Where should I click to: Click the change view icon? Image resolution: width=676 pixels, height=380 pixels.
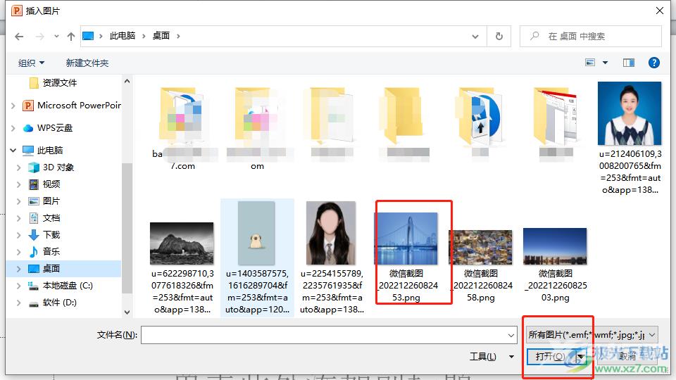click(590, 63)
